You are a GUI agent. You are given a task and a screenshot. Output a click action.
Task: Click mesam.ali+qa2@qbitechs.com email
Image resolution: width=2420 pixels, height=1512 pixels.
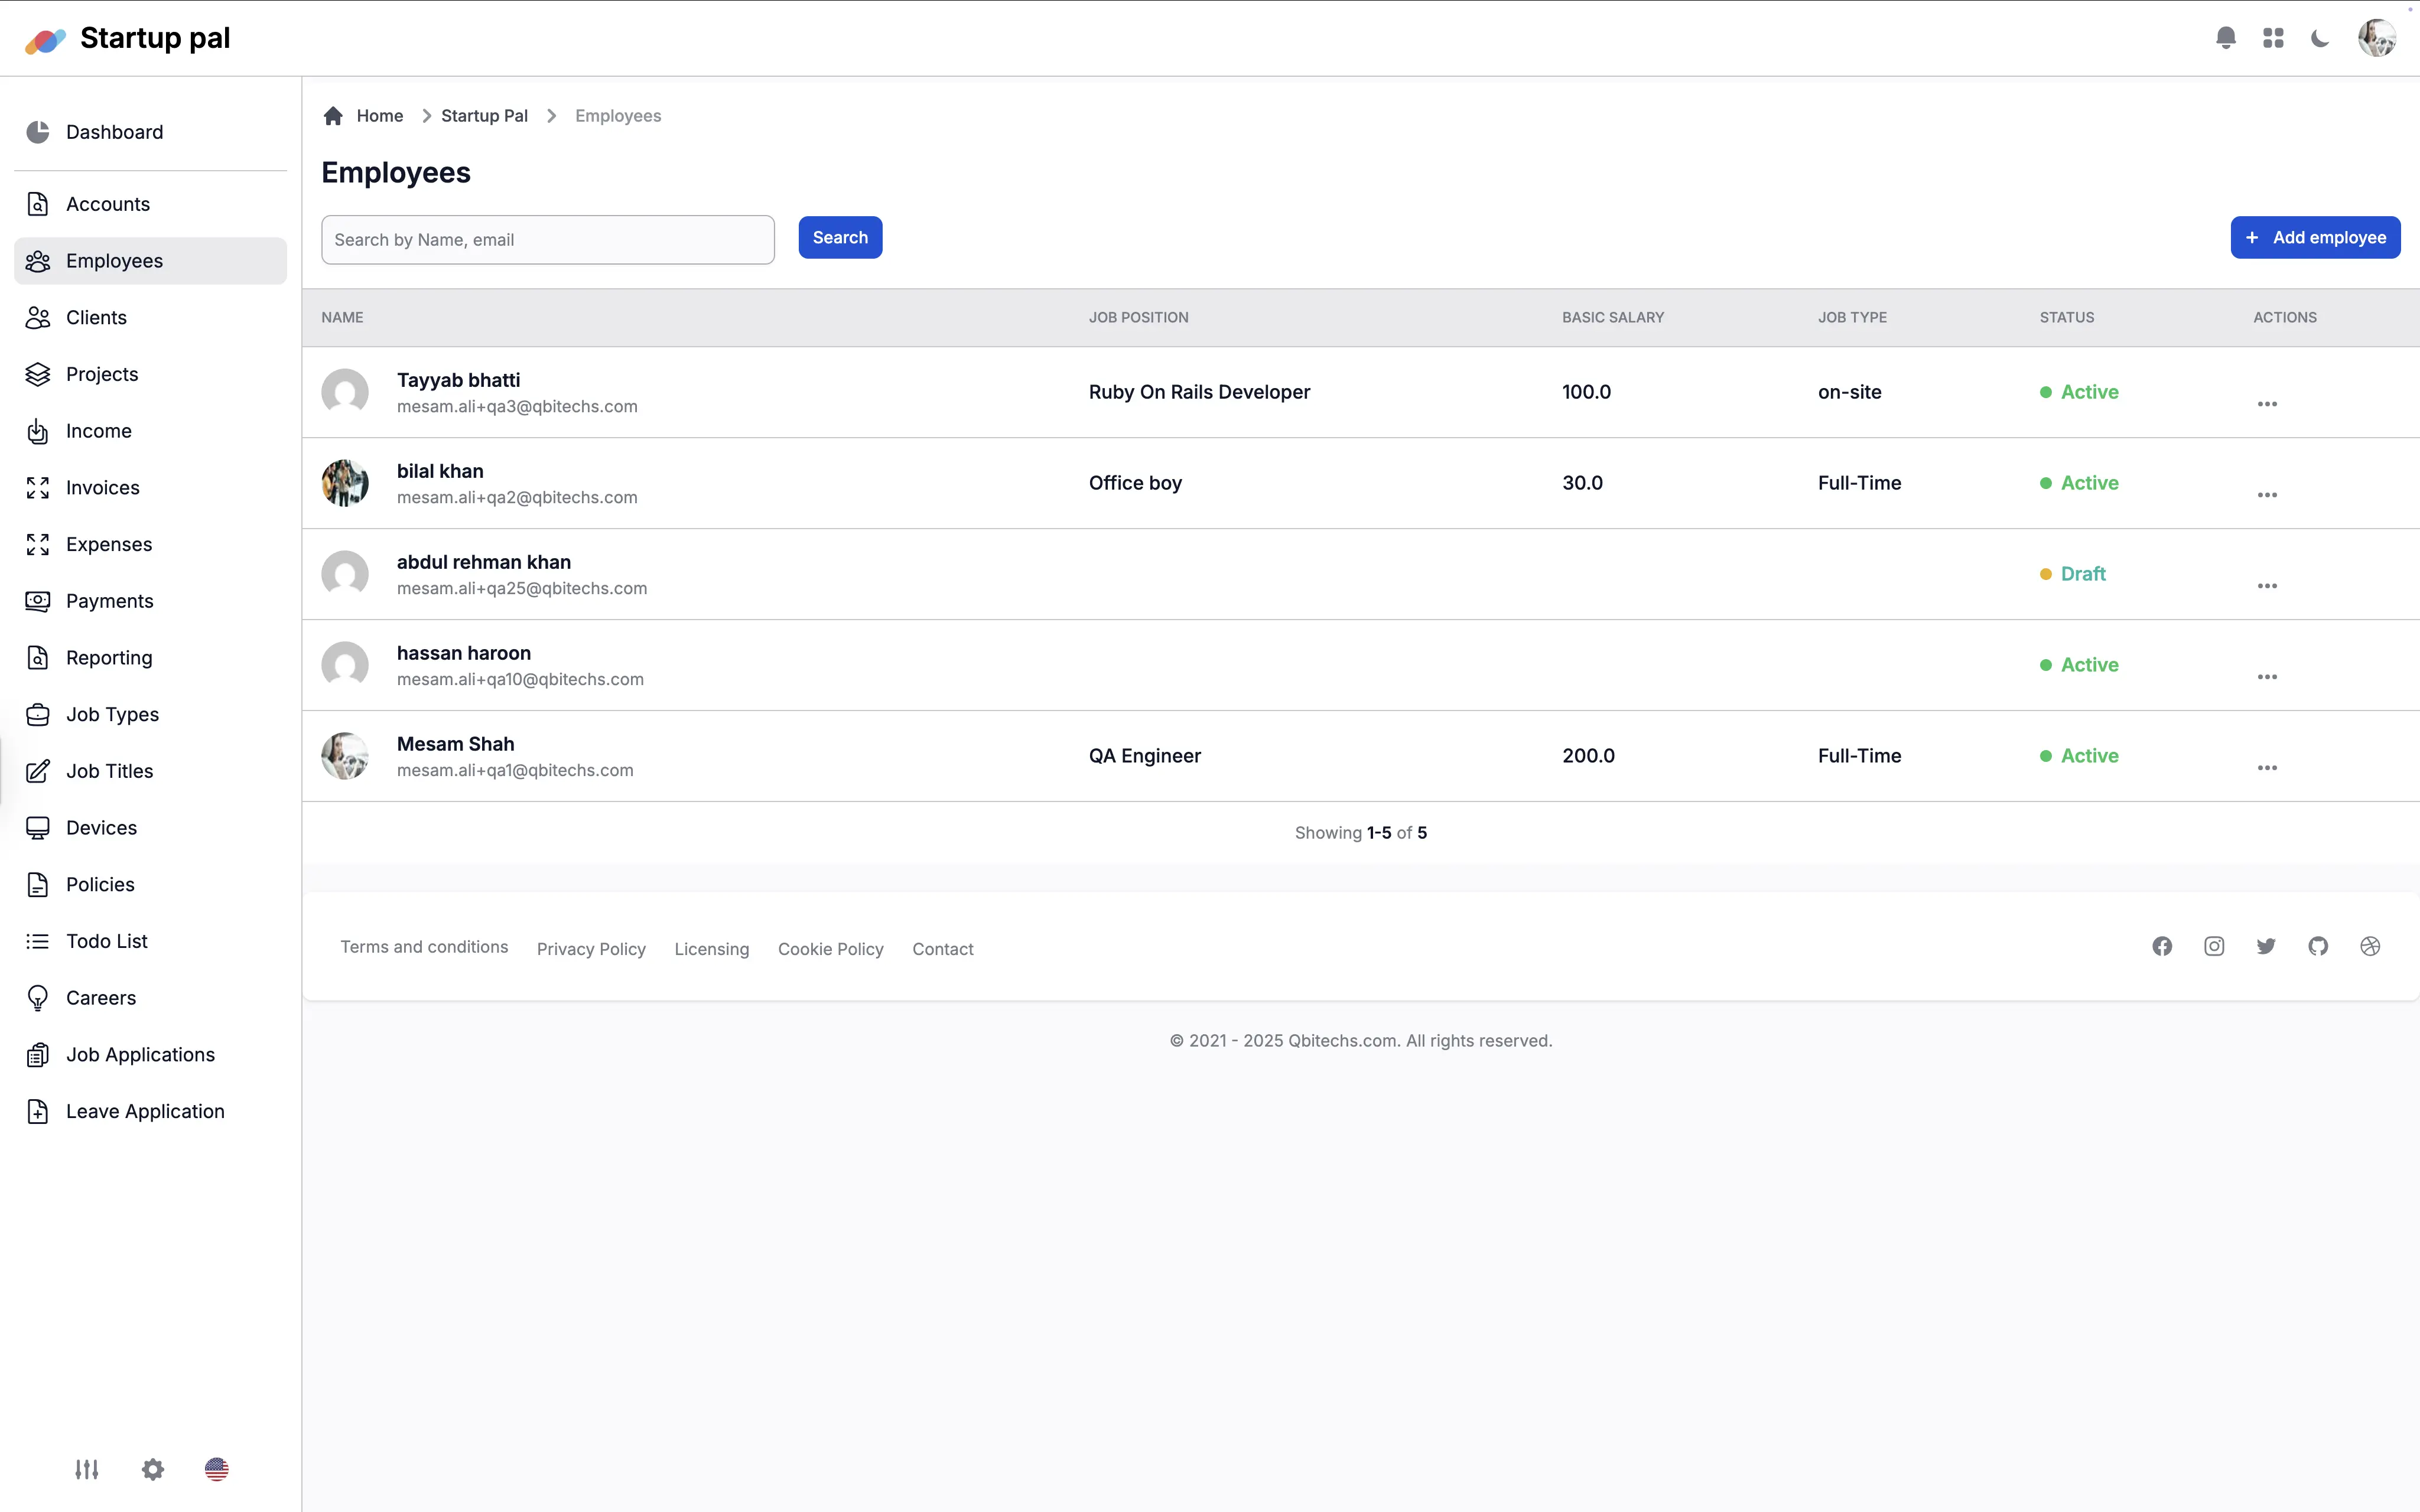517,497
